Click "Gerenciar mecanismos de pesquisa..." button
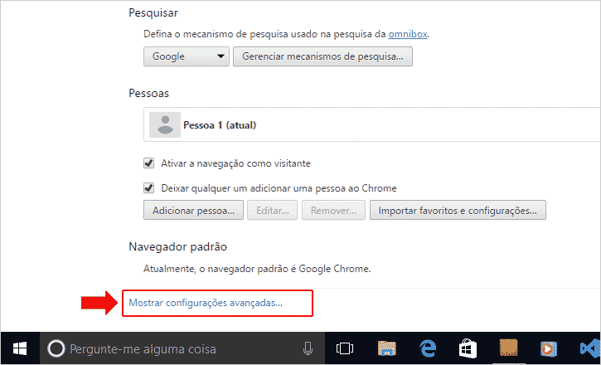 [323, 57]
